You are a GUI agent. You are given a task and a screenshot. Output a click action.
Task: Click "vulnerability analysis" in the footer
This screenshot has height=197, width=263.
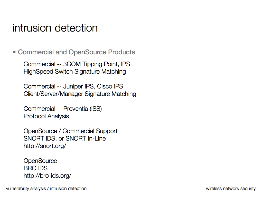[x=26, y=189]
